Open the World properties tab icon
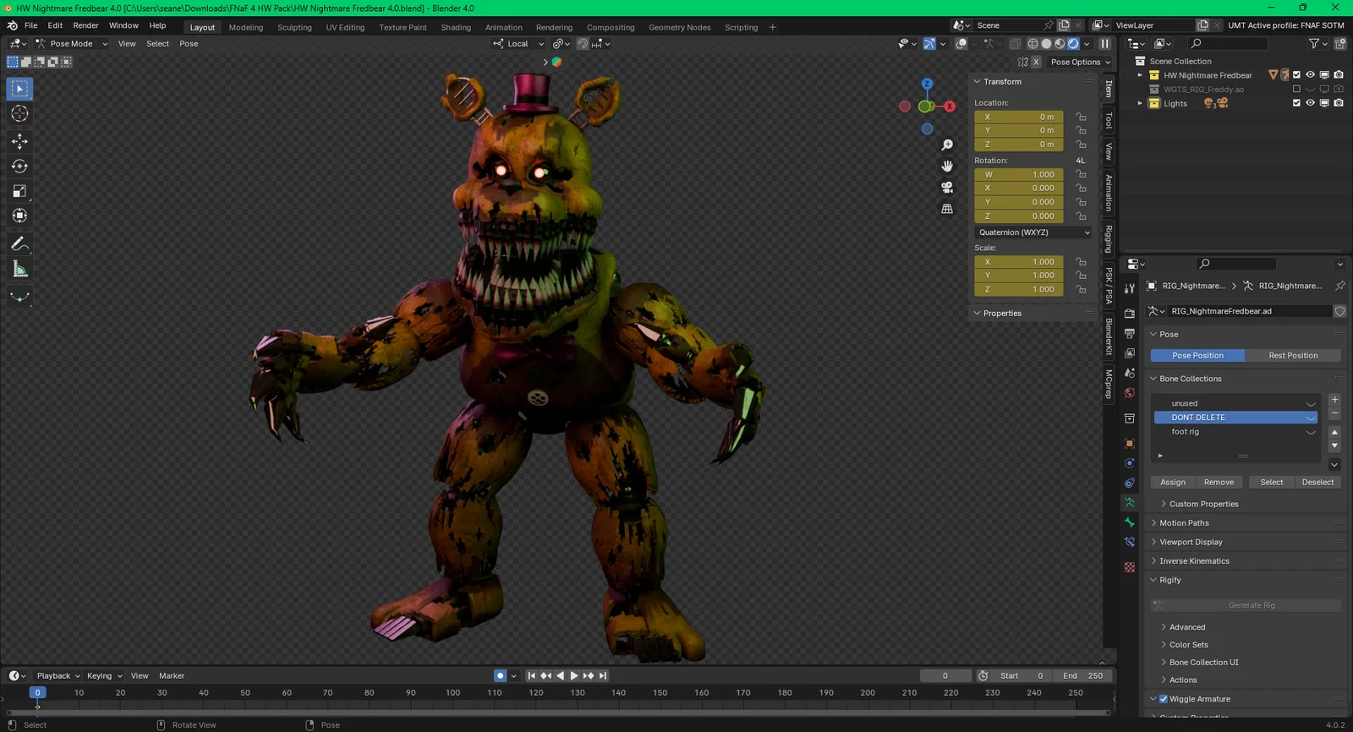1353x732 pixels. click(x=1130, y=393)
